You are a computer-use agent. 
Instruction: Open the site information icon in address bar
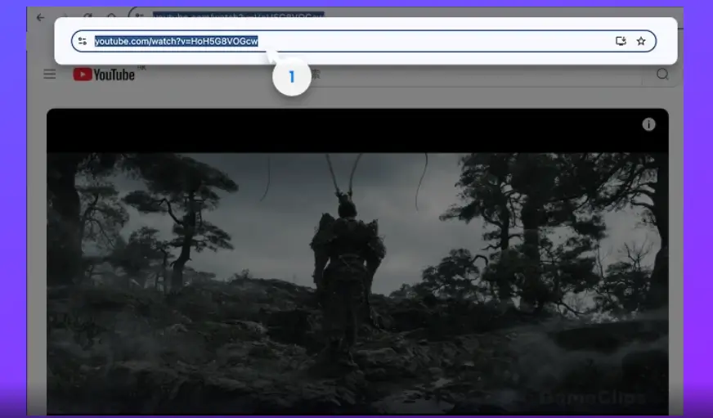click(83, 41)
